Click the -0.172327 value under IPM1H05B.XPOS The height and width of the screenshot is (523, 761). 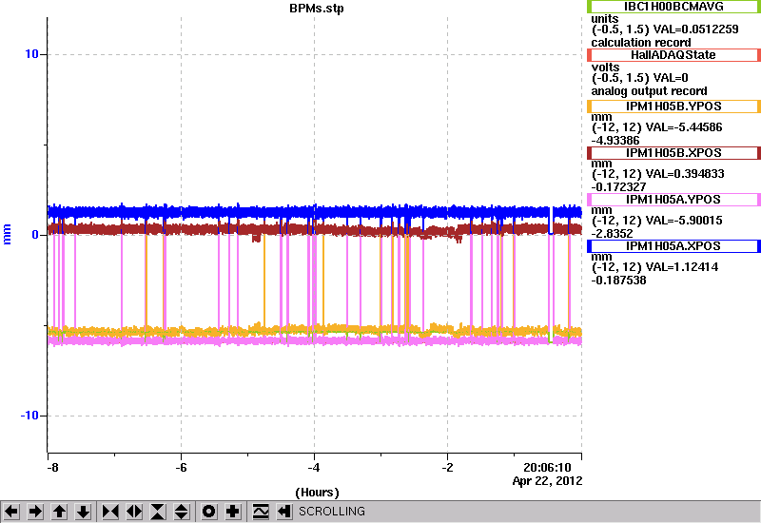pyautogui.click(x=618, y=187)
